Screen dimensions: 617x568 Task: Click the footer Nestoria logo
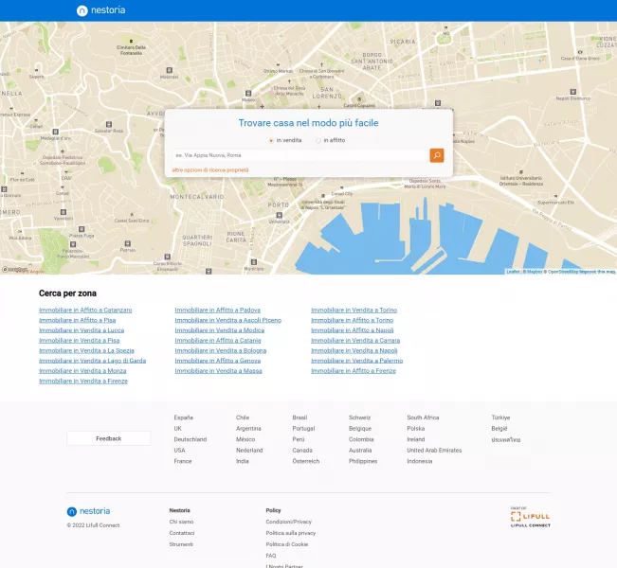pos(88,511)
